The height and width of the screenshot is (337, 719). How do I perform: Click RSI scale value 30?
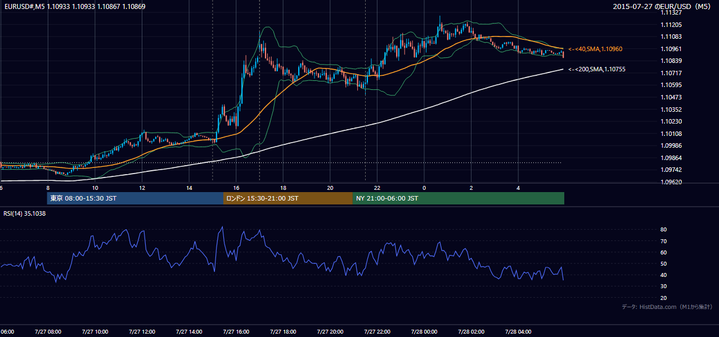coord(663,286)
